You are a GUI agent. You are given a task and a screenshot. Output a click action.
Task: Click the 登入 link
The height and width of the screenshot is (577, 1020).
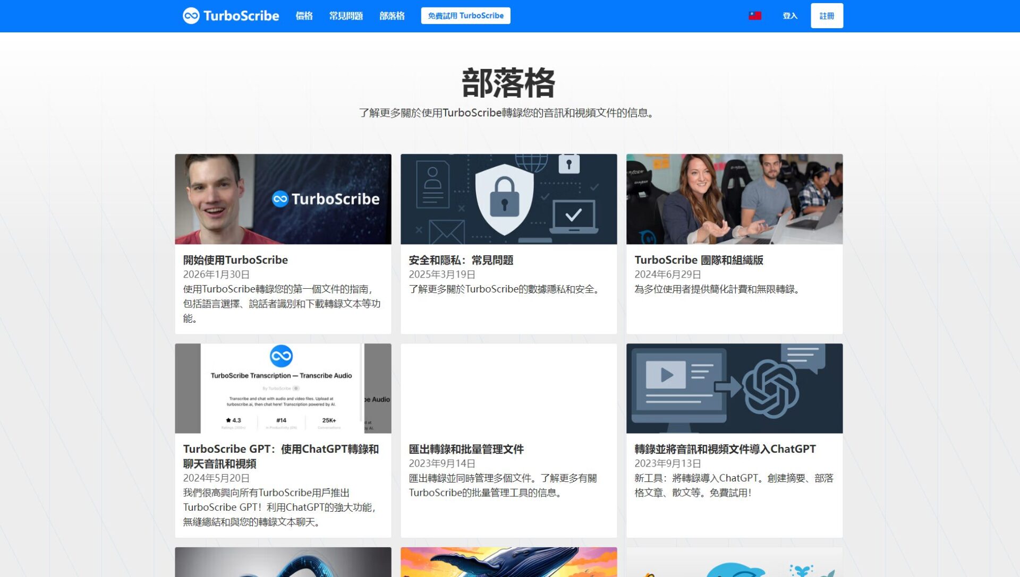pyautogui.click(x=790, y=16)
